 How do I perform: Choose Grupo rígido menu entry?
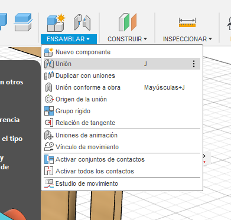[x=122, y=111]
